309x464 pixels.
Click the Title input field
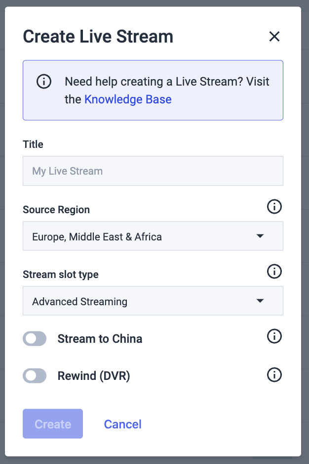coord(153,171)
